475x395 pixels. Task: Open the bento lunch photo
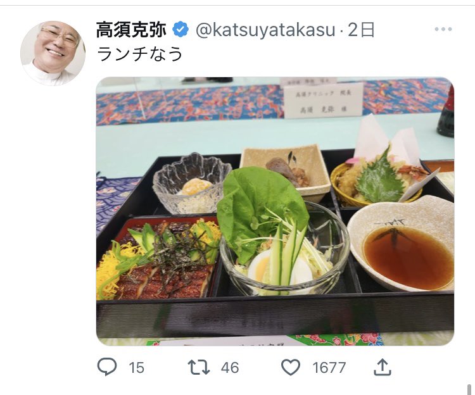pyautogui.click(x=275, y=211)
